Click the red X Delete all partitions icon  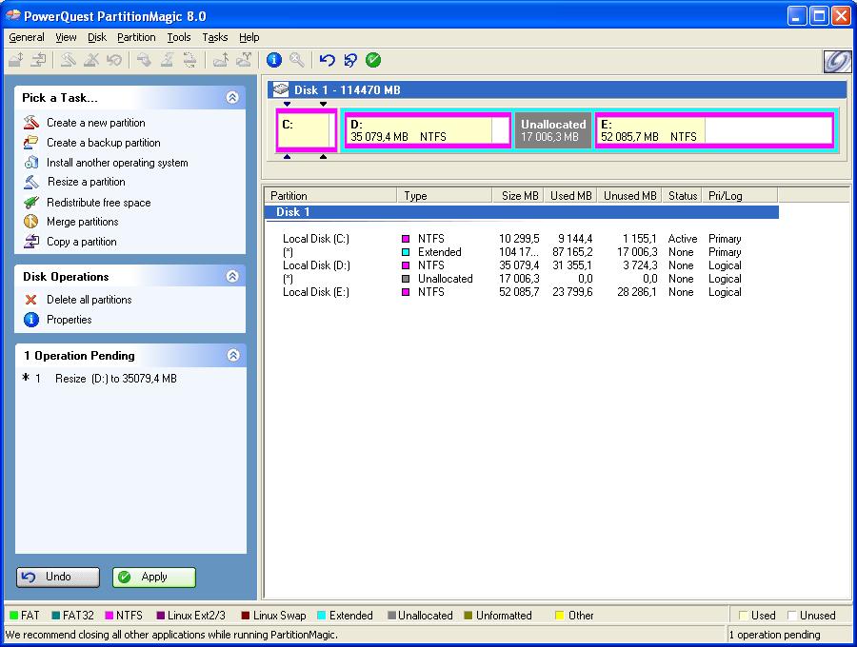[x=31, y=300]
